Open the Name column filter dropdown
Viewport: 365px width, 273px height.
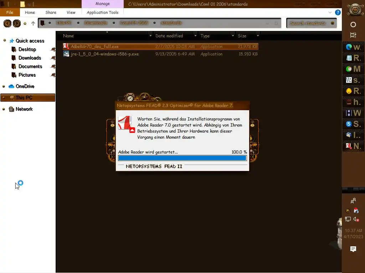click(150, 36)
